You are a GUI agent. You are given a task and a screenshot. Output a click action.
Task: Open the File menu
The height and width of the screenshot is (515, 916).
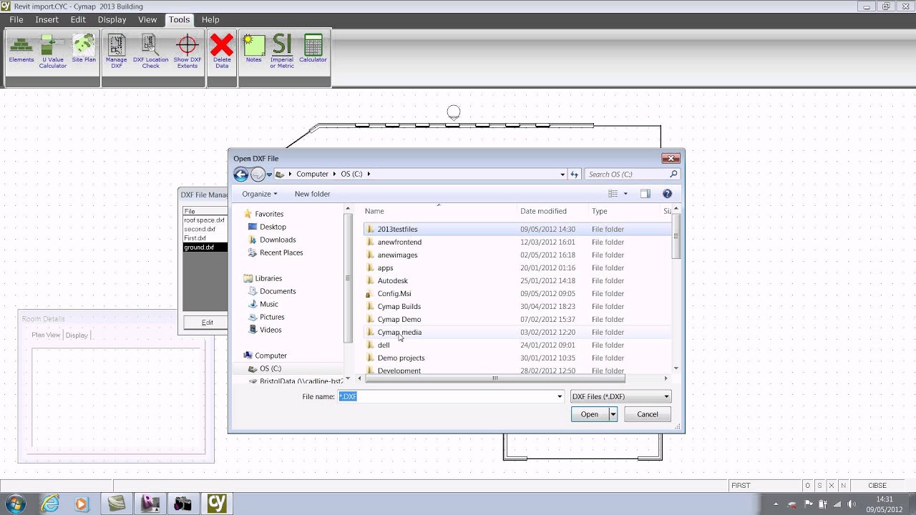coord(16,19)
